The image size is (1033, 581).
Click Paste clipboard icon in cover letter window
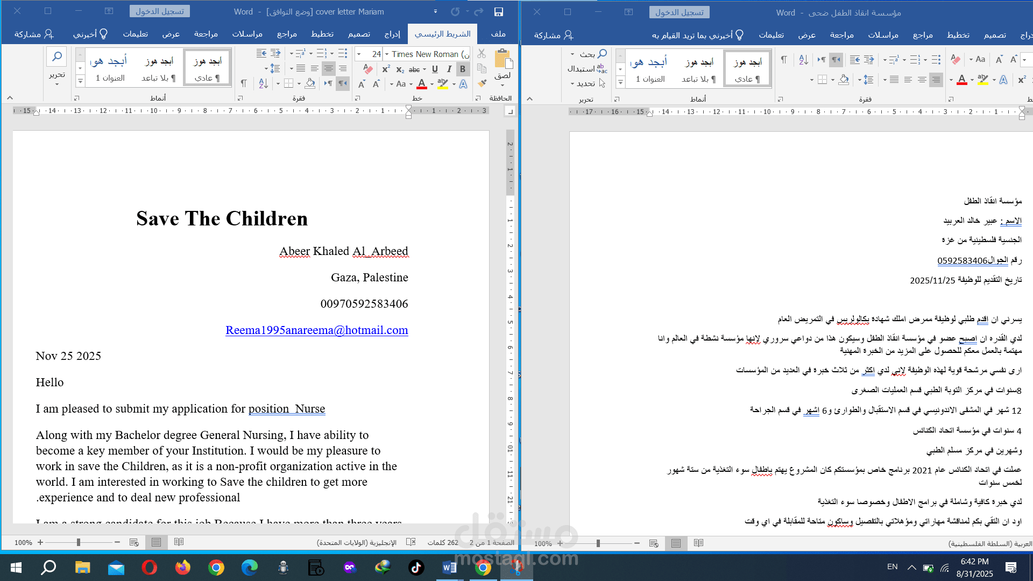[x=503, y=58]
